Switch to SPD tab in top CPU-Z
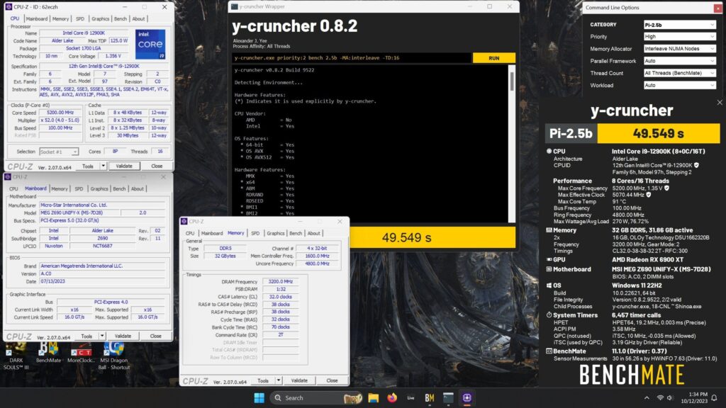 pyautogui.click(x=80, y=19)
